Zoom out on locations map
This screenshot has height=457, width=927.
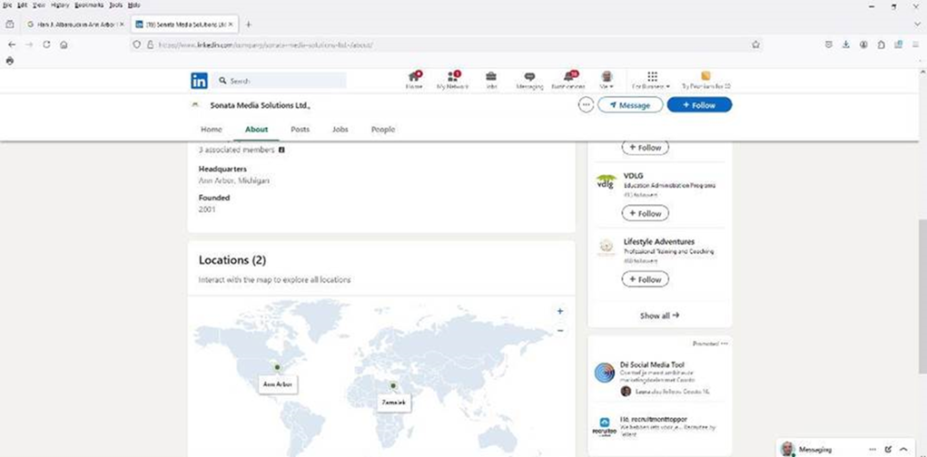pyautogui.click(x=560, y=330)
